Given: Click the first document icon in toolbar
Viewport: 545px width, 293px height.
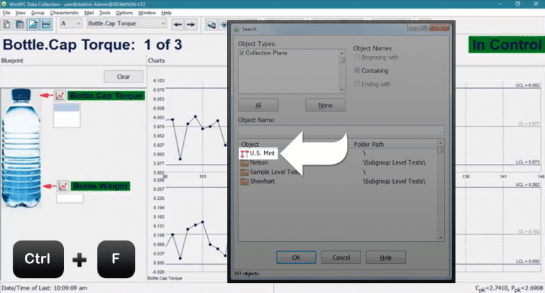Looking at the screenshot, I should click(6, 24).
